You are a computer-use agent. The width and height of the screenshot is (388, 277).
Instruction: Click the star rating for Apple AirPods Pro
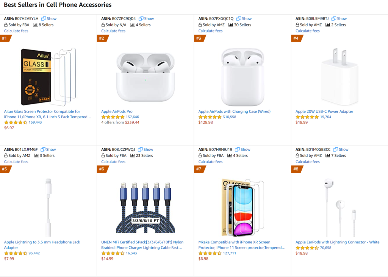(113, 117)
